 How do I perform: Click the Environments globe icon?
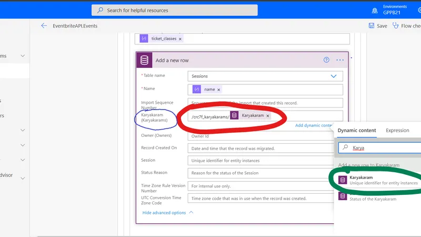pyautogui.click(x=375, y=11)
